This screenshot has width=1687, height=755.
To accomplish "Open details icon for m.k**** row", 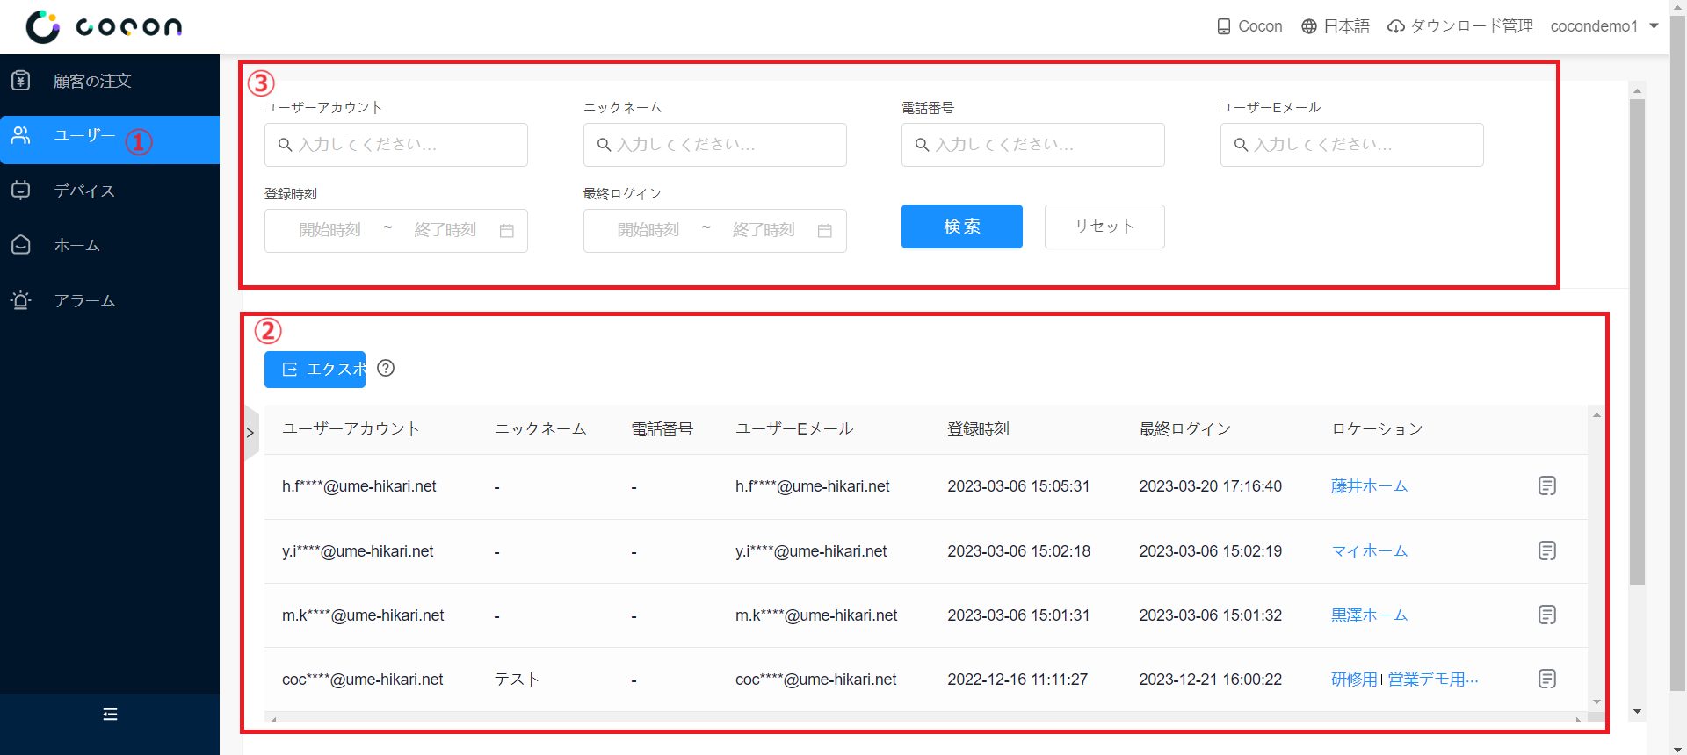I will click(x=1547, y=615).
